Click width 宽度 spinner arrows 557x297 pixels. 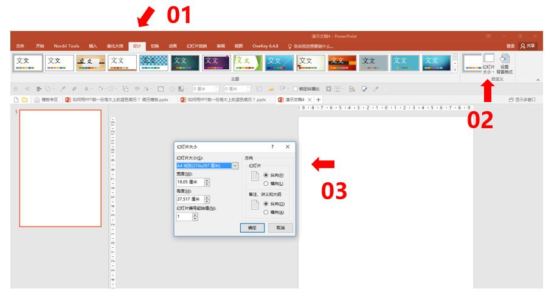pos(207,182)
